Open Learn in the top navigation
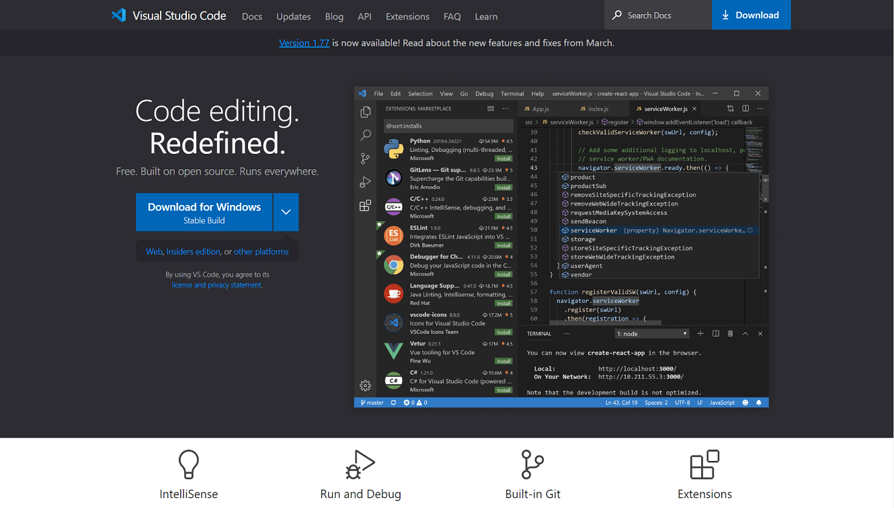The image size is (894, 508). click(486, 16)
